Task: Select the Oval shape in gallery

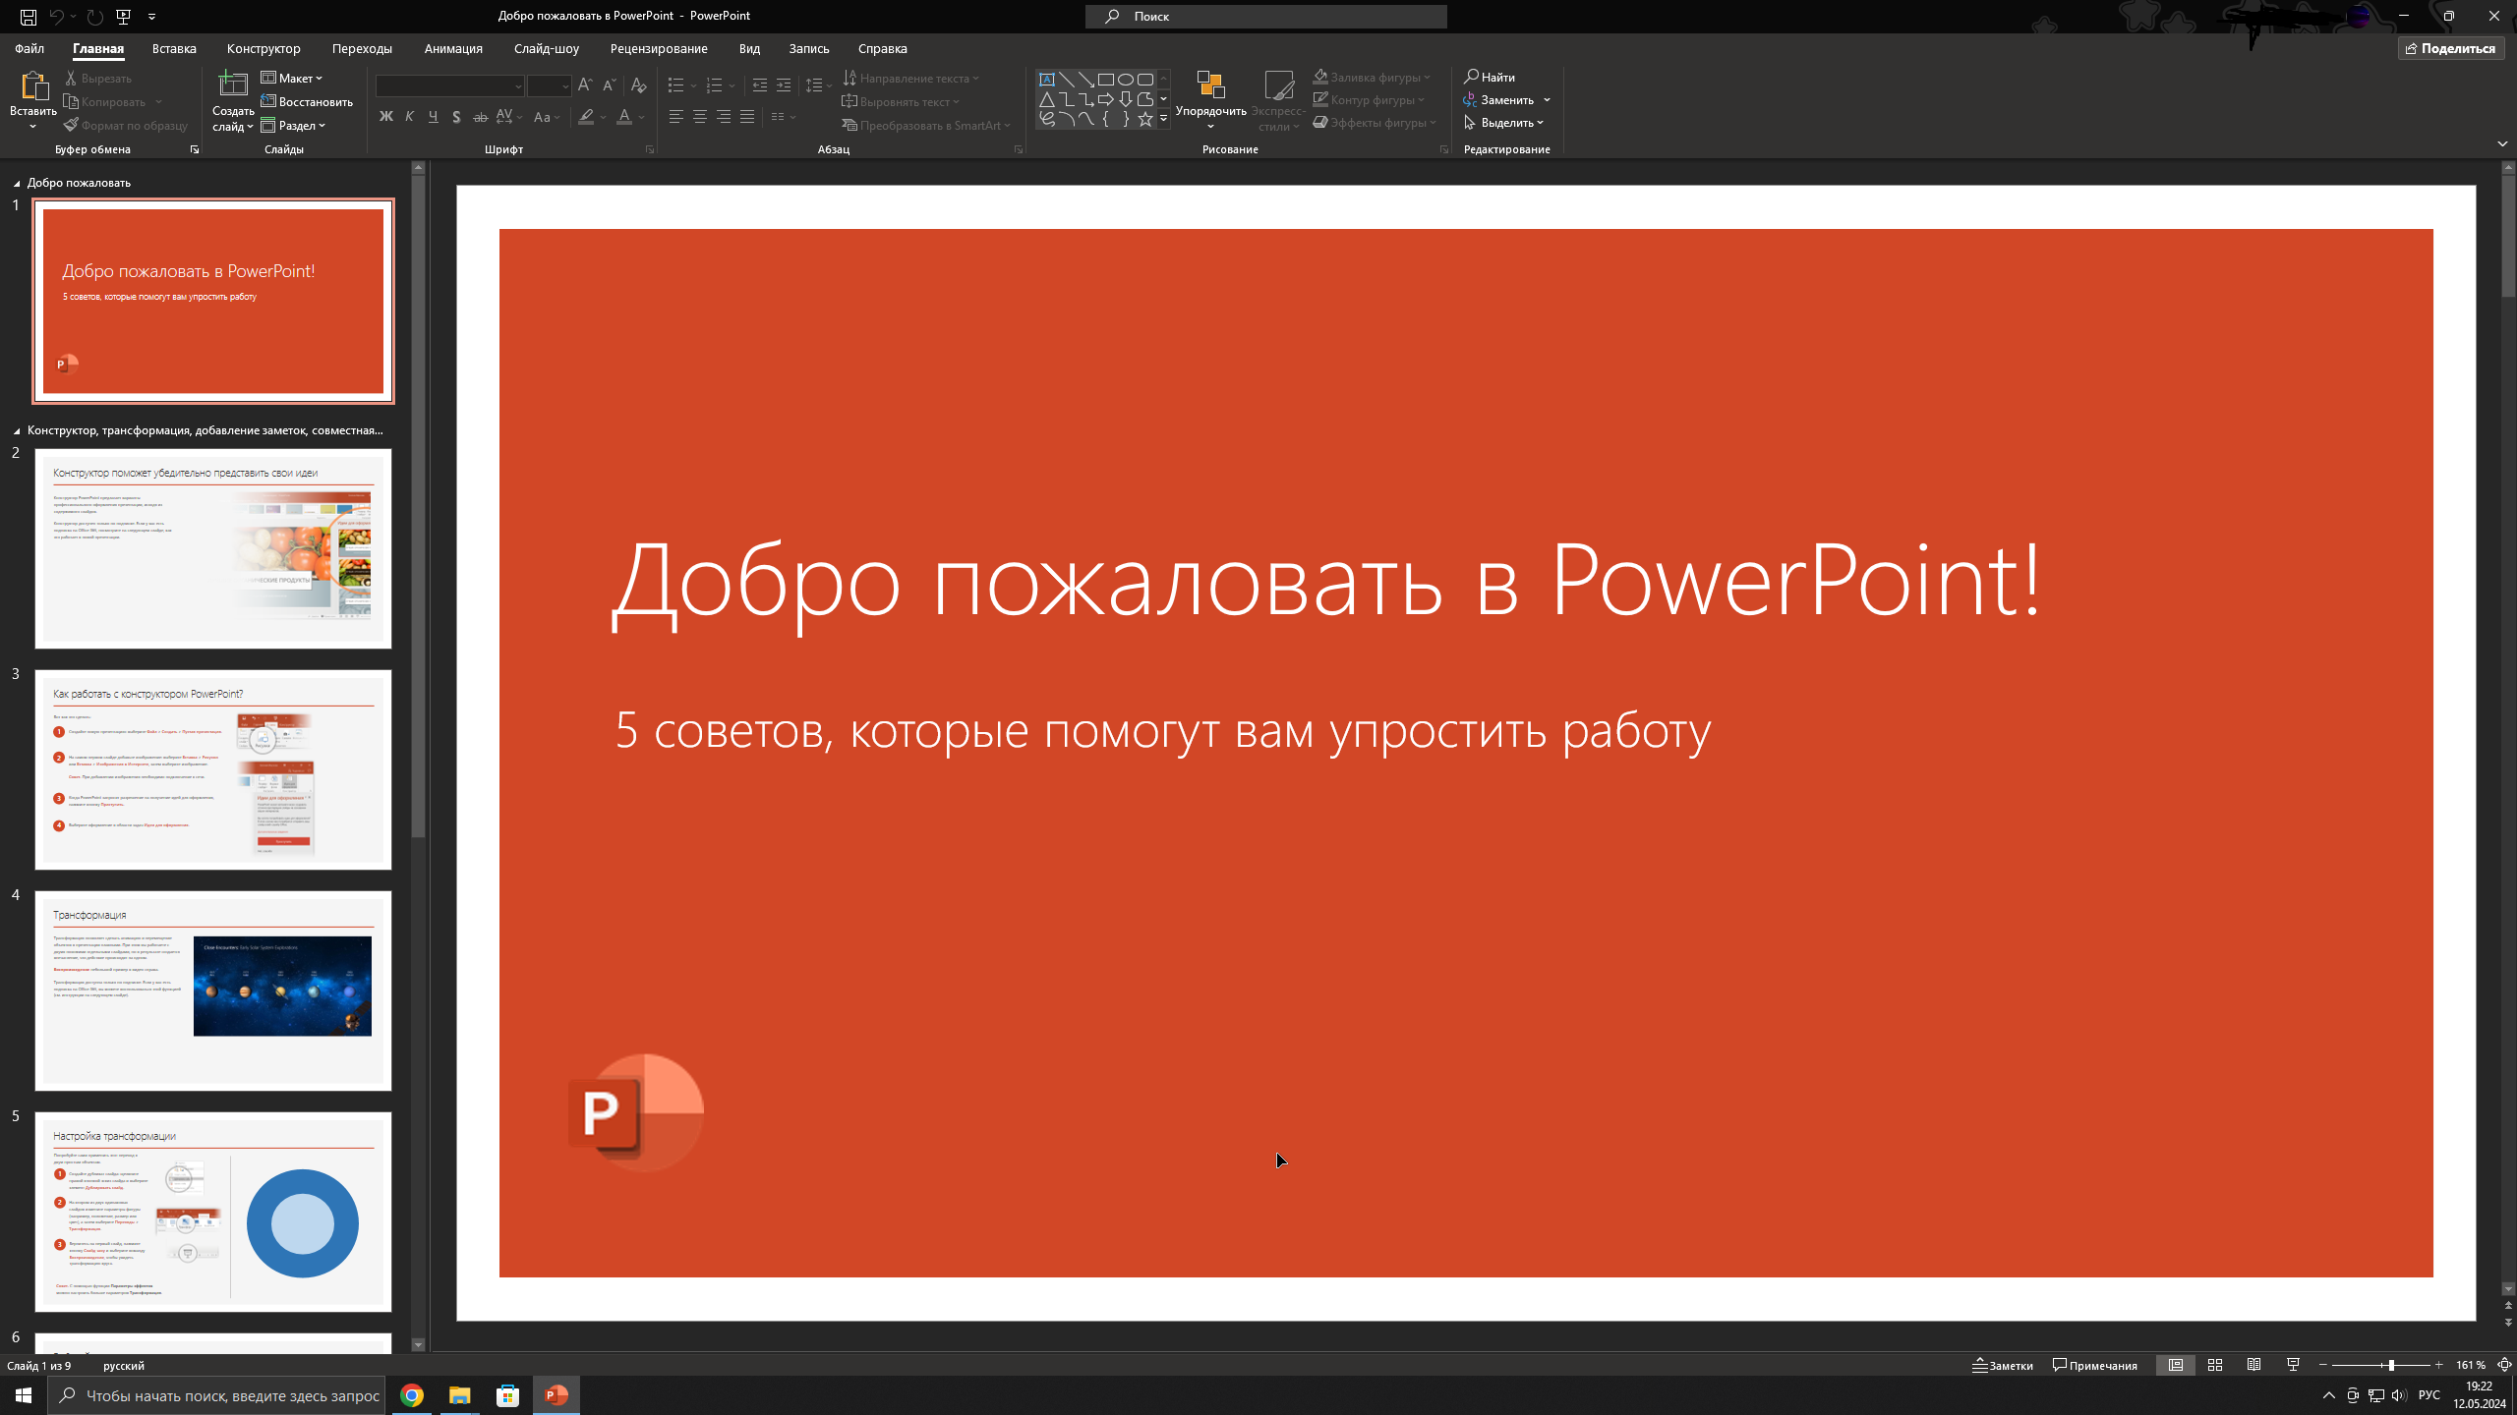Action: [1126, 80]
